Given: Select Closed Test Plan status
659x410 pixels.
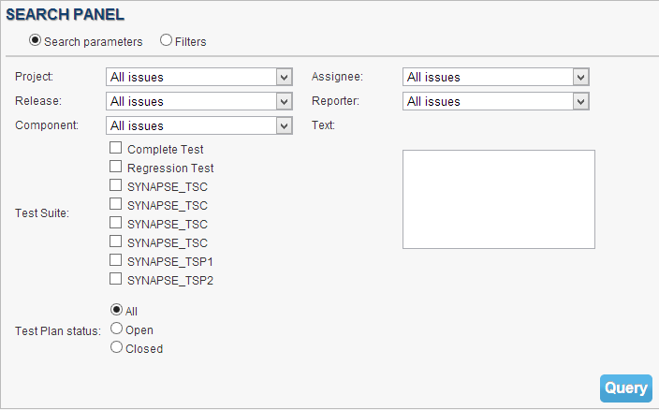Looking at the screenshot, I should click(117, 347).
